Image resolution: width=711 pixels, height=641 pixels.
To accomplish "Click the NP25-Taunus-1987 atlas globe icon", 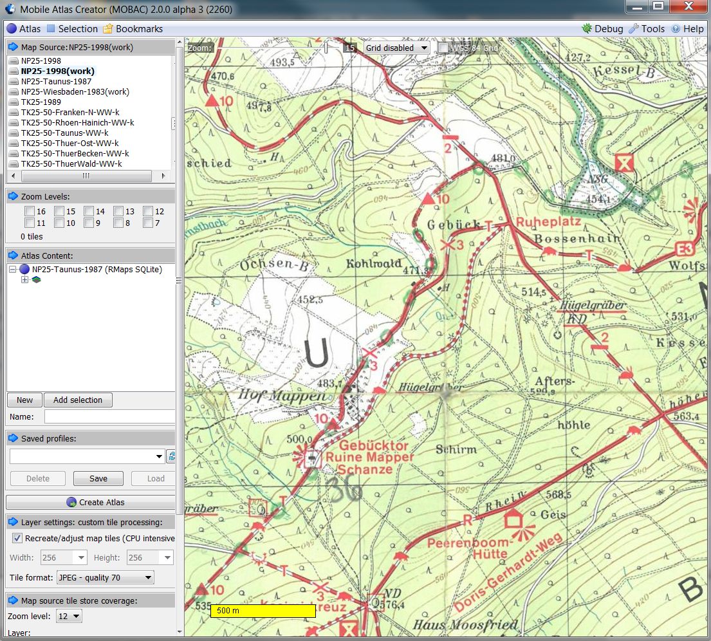I will (x=24, y=269).
